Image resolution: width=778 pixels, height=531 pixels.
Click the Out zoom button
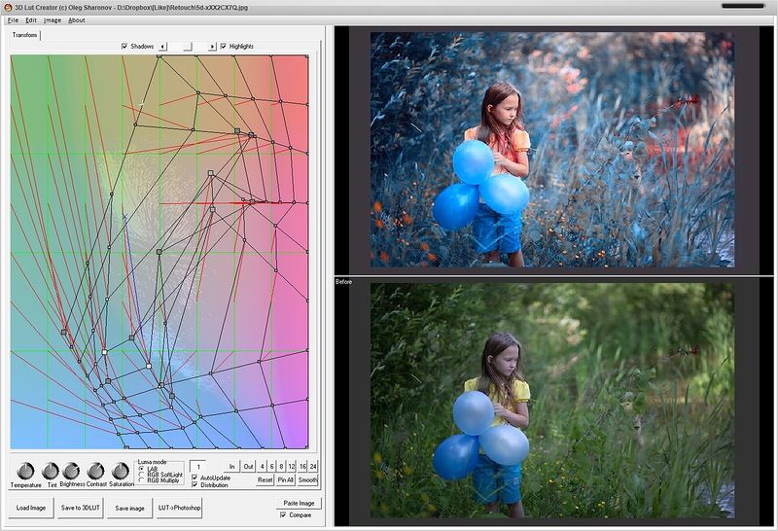pyautogui.click(x=248, y=467)
